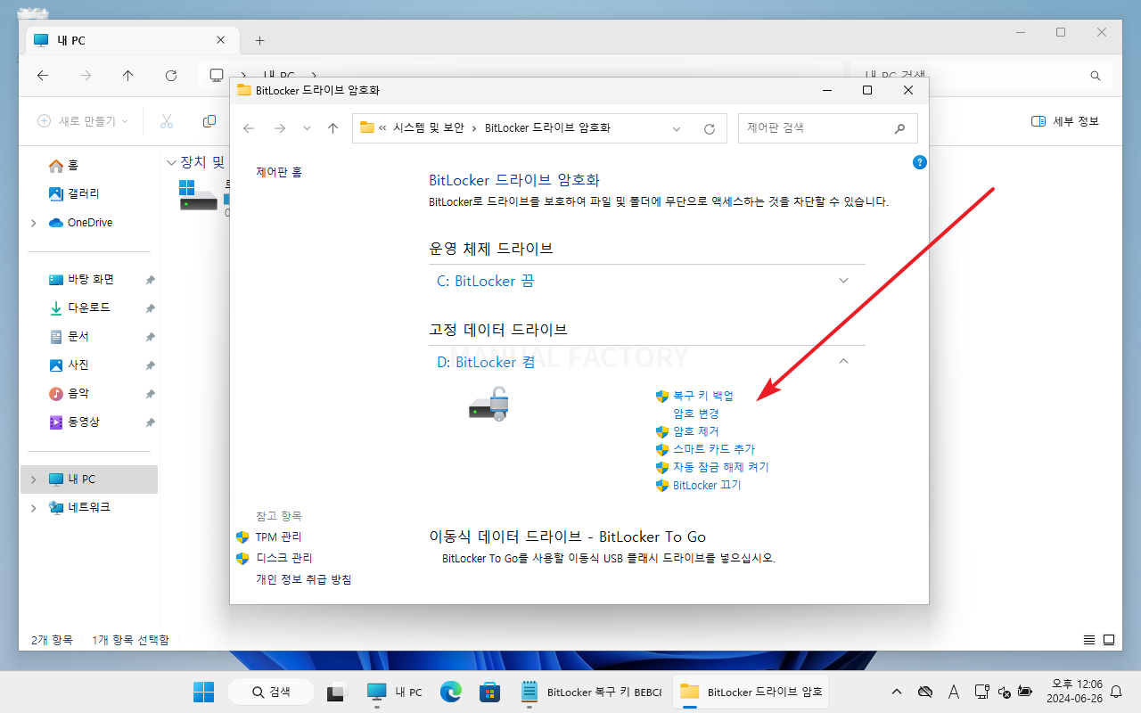Expand the C: BitLocker 끔 chevron
The height and width of the screenshot is (713, 1141).
coord(844,281)
